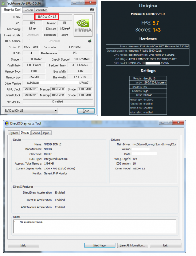196x256 pixels.
Task: Click the Default Clock 450 MHz value
Action: [30, 95]
